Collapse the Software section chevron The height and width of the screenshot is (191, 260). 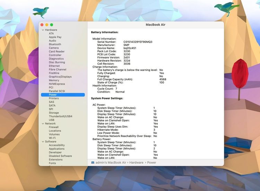(43, 142)
